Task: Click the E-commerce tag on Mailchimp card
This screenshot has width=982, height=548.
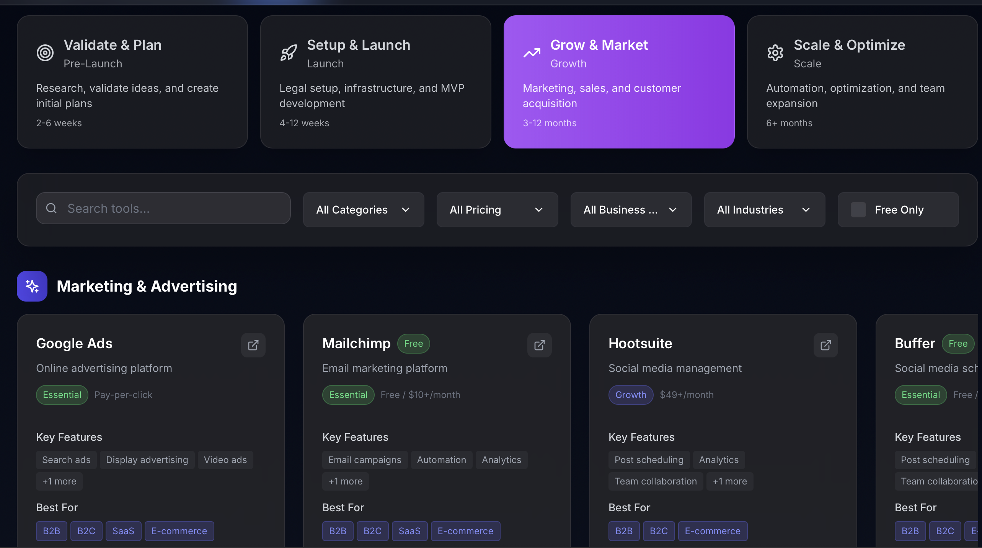Action: [x=465, y=531]
